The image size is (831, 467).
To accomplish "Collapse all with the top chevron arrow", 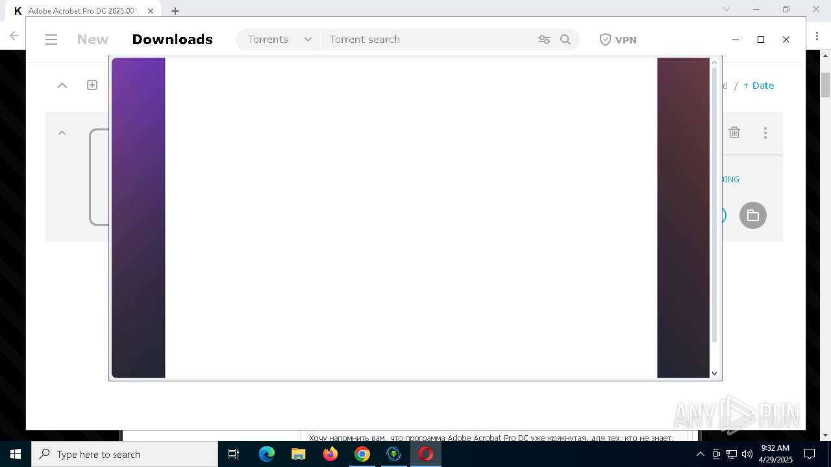I will click(62, 85).
